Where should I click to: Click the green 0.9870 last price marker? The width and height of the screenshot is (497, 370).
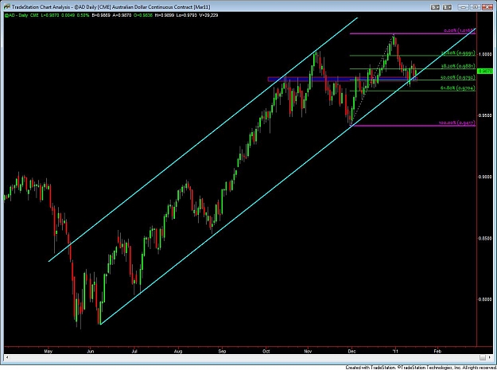pyautogui.click(x=485, y=72)
